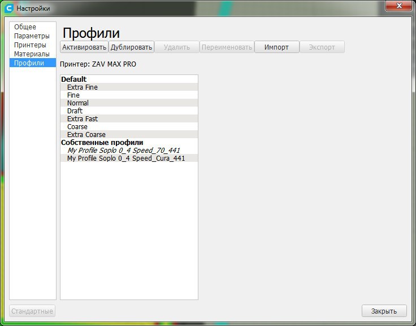Click the Активировать button
The width and height of the screenshot is (416, 326).
click(84, 47)
